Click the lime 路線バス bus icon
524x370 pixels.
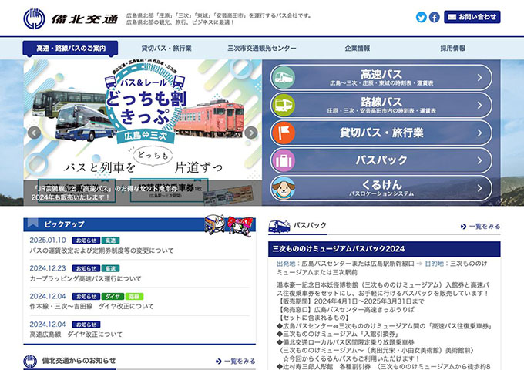point(284,106)
